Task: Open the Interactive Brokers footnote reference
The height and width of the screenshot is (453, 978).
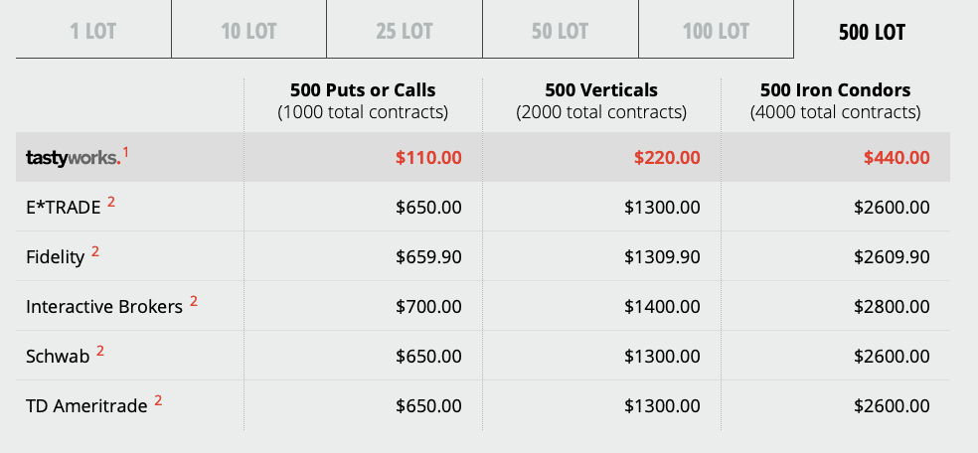Action: click(x=194, y=302)
